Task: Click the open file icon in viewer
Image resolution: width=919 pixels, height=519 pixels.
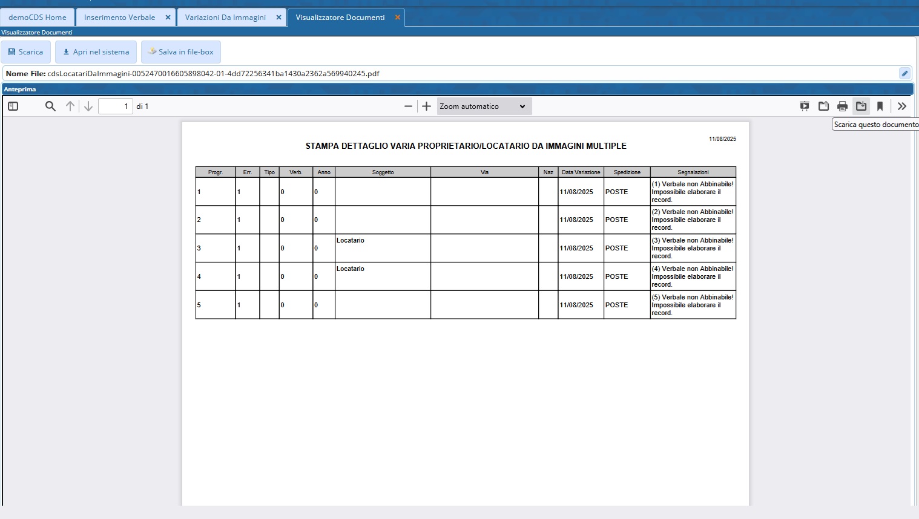Action: click(823, 106)
